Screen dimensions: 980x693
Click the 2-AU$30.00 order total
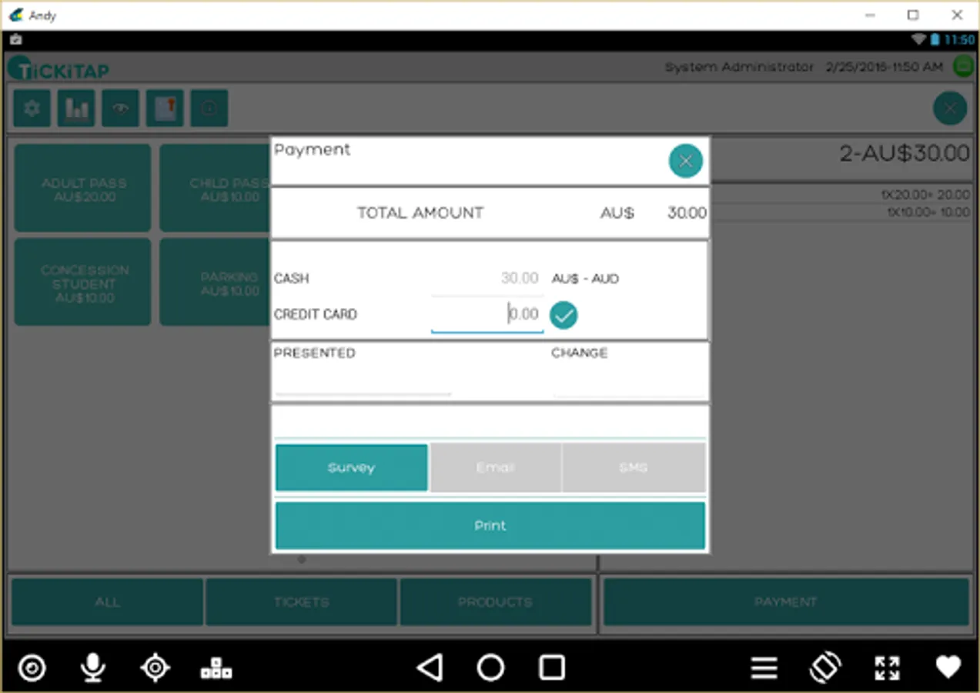[905, 153]
